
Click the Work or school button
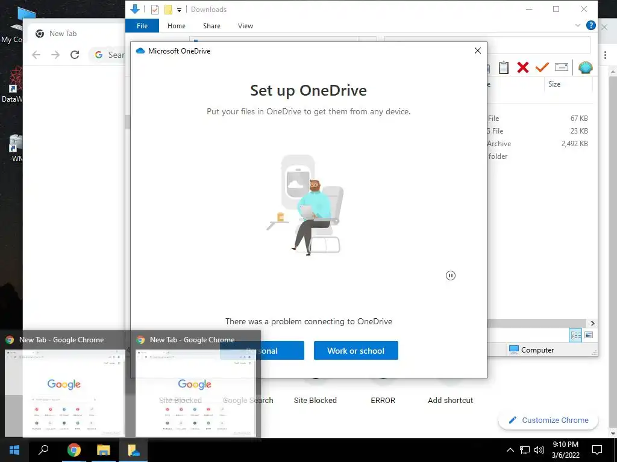355,351
